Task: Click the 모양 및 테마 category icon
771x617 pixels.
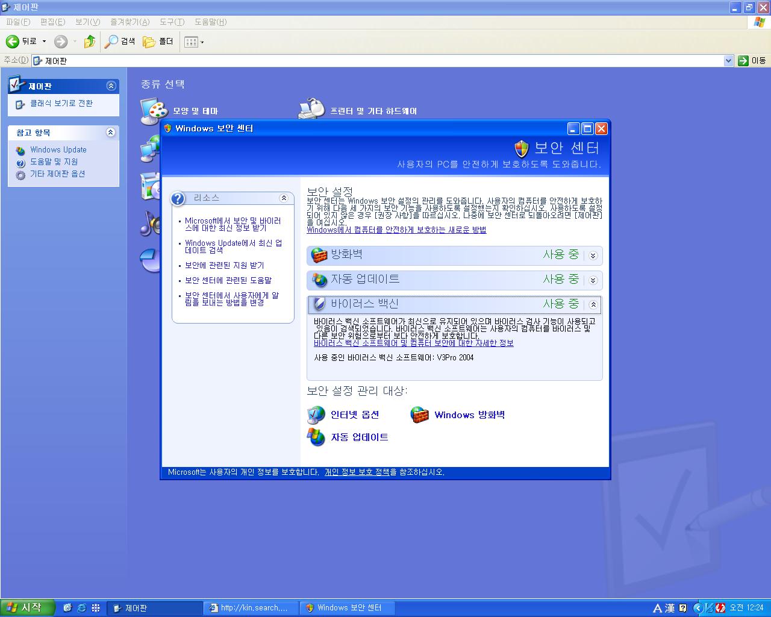Action: point(152,110)
